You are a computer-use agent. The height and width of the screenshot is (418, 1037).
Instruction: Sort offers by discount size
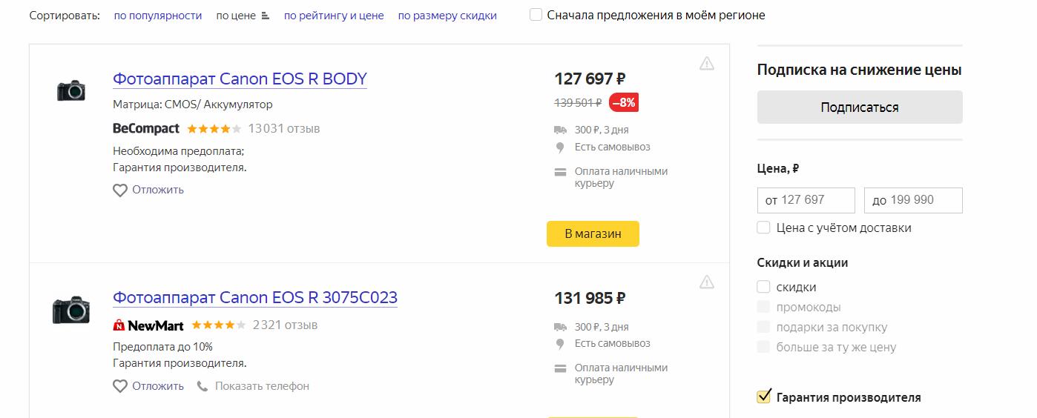(447, 16)
